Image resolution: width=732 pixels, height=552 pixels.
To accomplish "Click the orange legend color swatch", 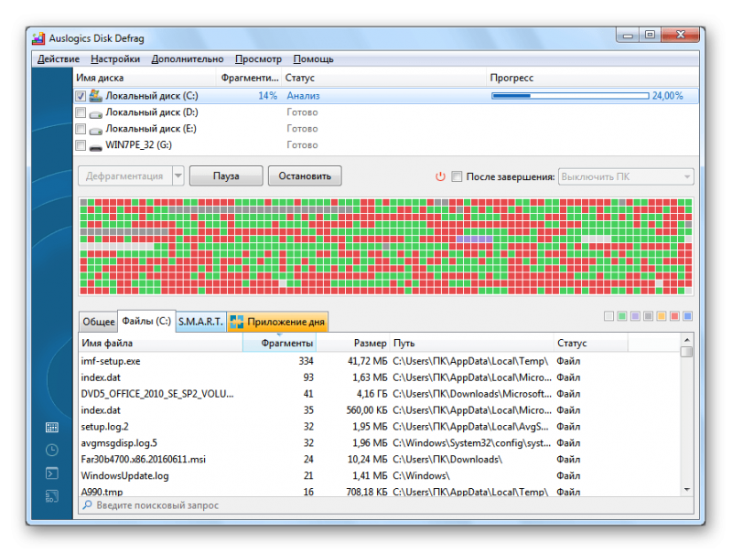I will click(x=661, y=316).
